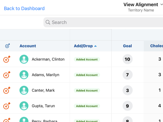This screenshot has width=163, height=122.
Task: Select goal value 9 for Gupta
Action: coord(127,106)
